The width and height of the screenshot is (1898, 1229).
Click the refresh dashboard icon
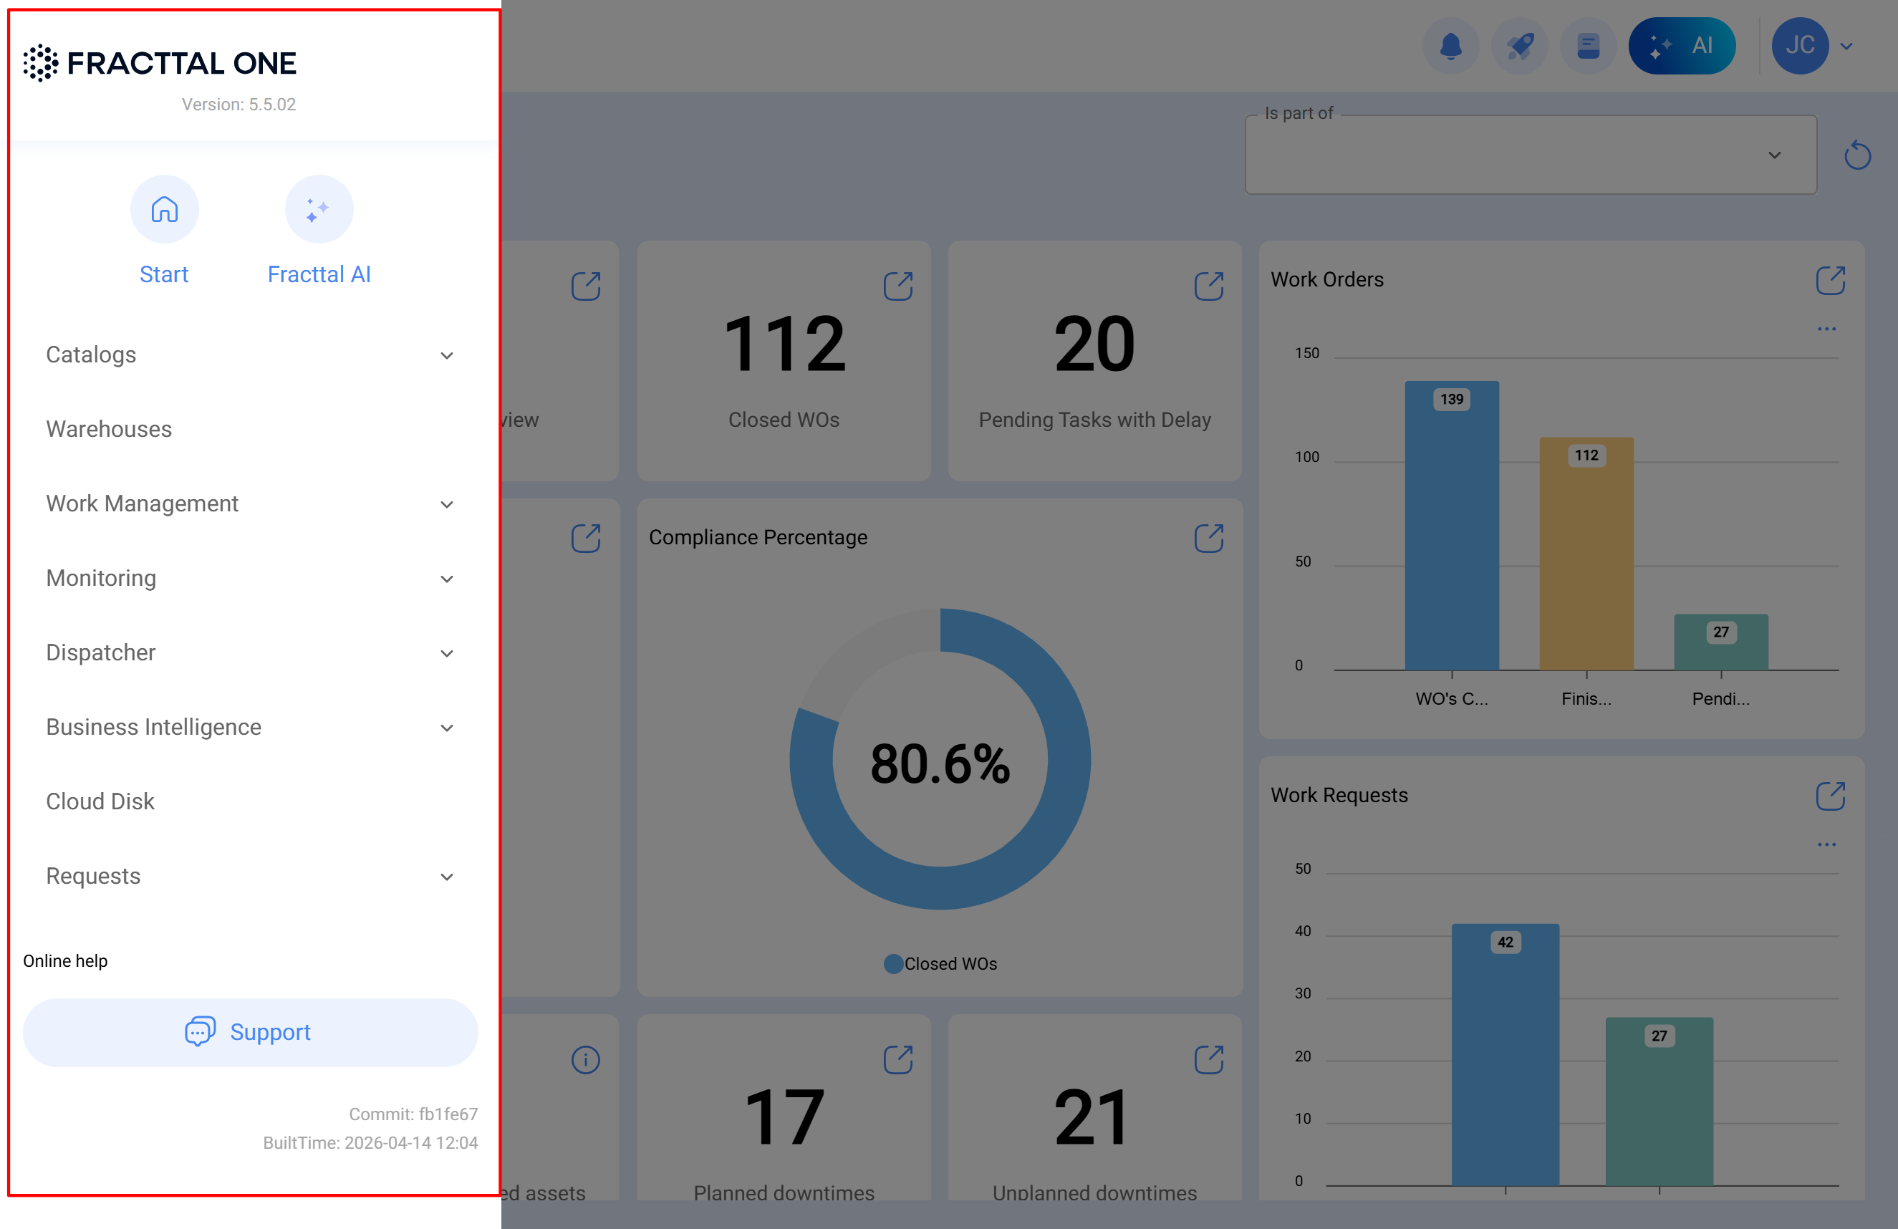(x=1856, y=155)
